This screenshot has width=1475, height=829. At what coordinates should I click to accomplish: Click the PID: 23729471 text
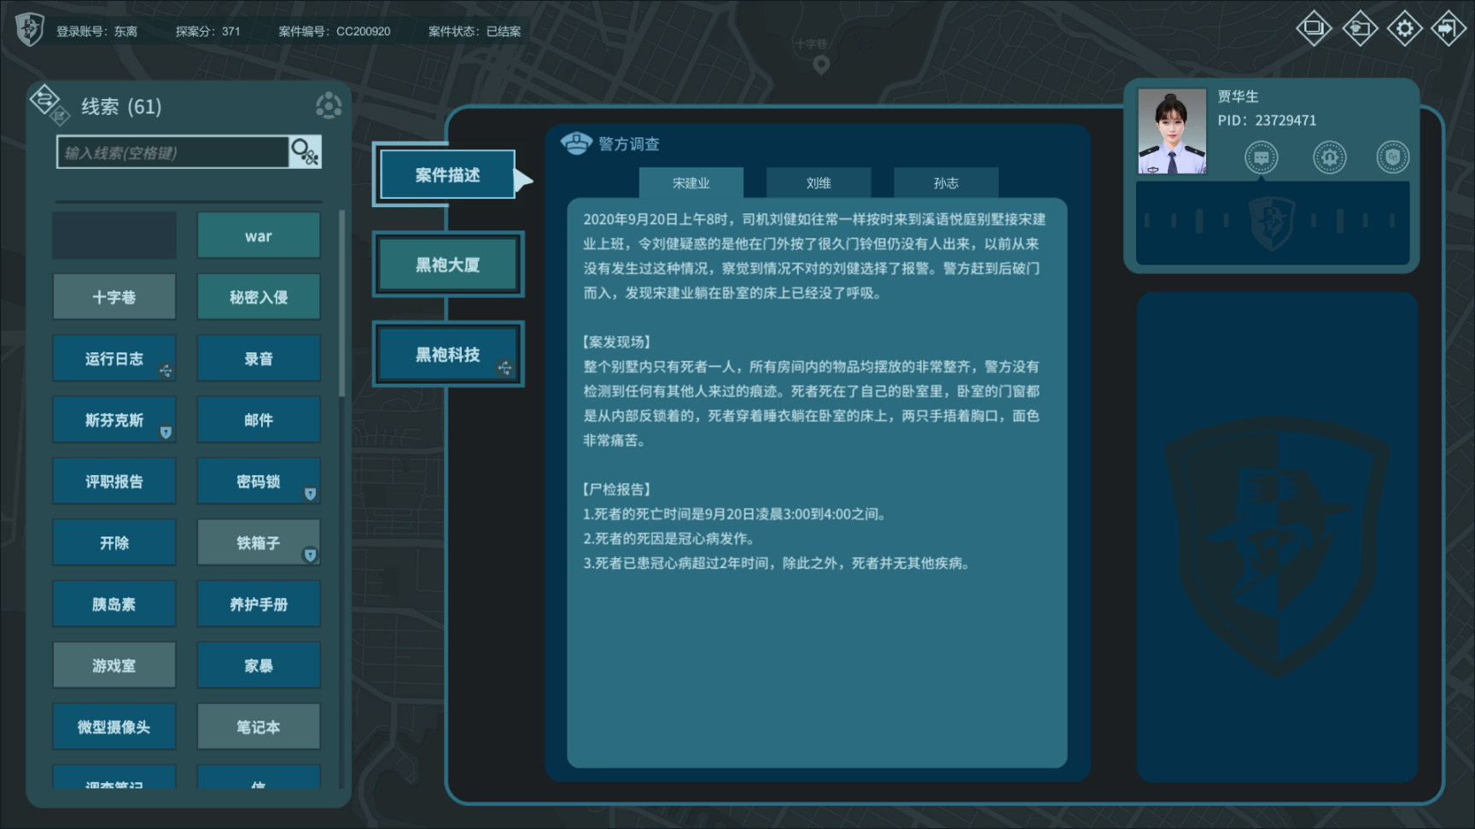click(x=1267, y=120)
